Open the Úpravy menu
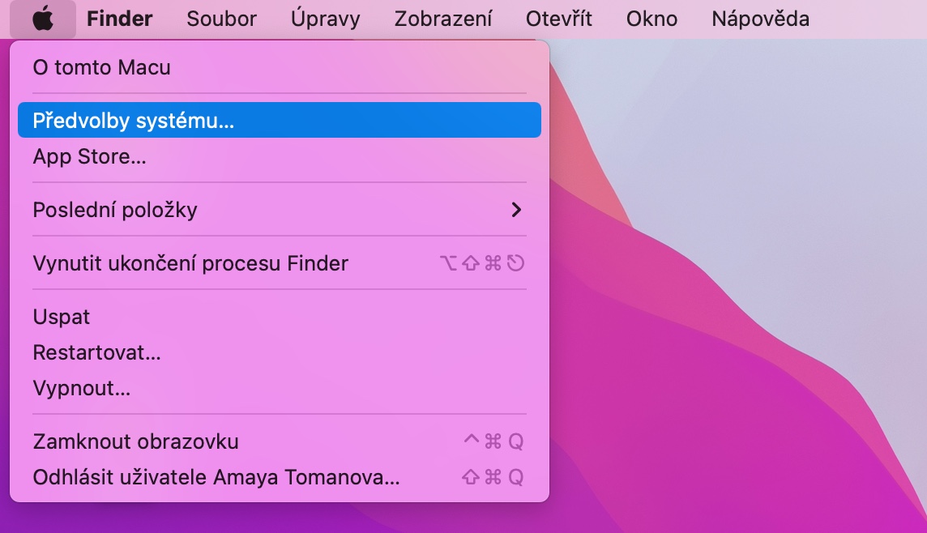Screen dimensions: 927x533 pyautogui.click(x=325, y=19)
